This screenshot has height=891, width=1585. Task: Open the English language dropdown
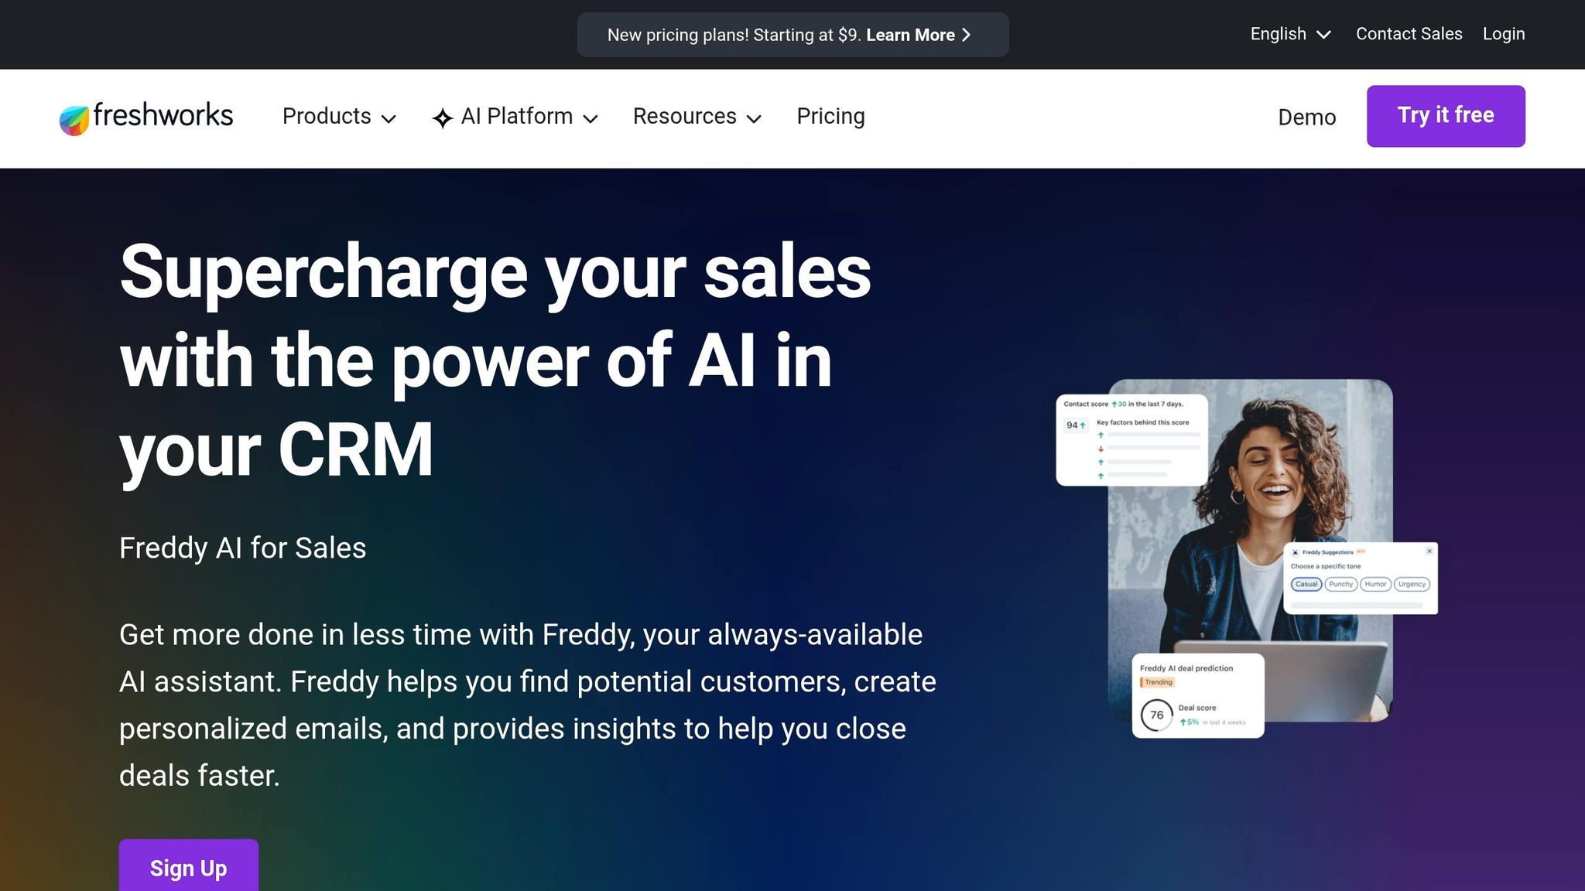(1290, 34)
